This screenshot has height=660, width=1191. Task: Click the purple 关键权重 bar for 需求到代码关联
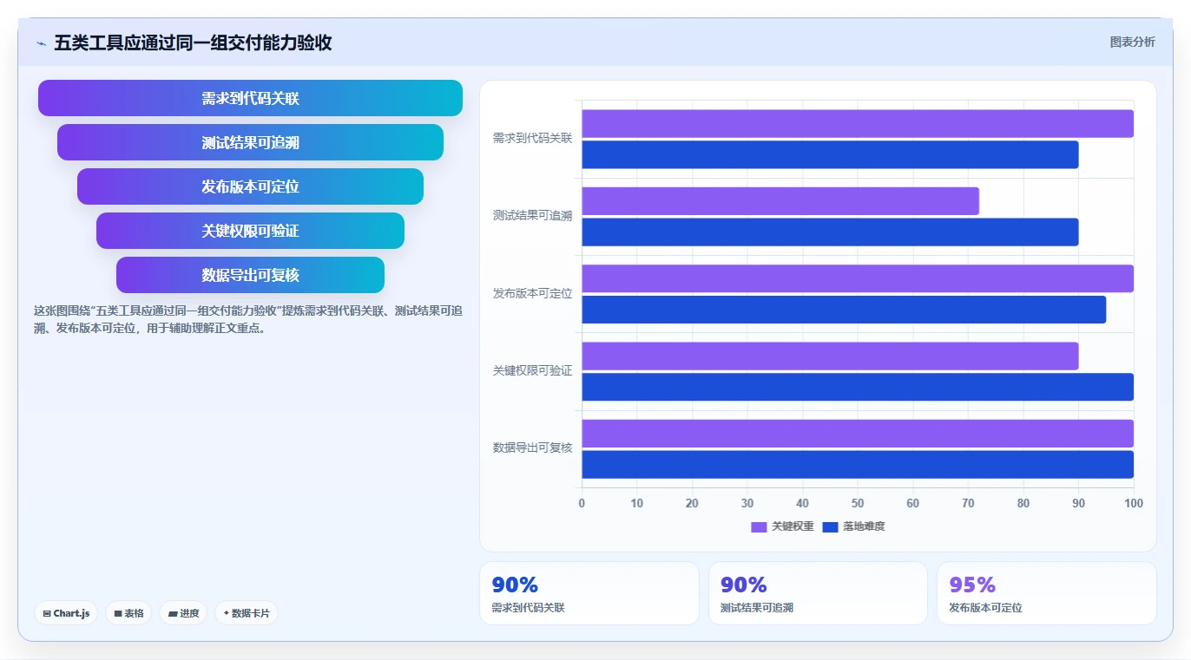point(858,124)
